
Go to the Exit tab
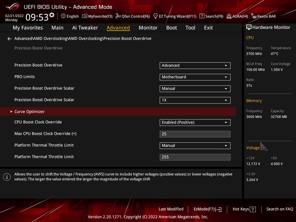pos(208,28)
